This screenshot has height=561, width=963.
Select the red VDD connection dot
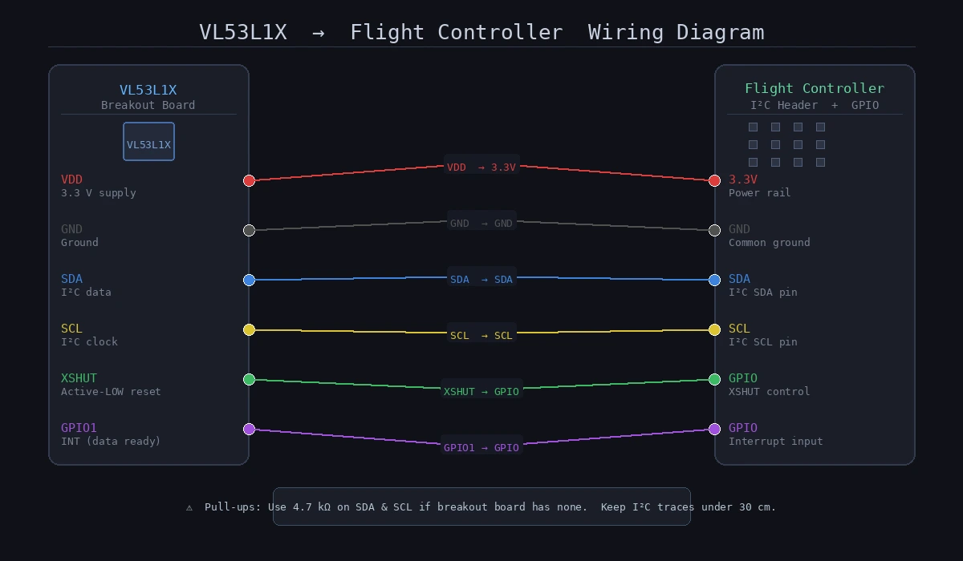[x=249, y=180]
